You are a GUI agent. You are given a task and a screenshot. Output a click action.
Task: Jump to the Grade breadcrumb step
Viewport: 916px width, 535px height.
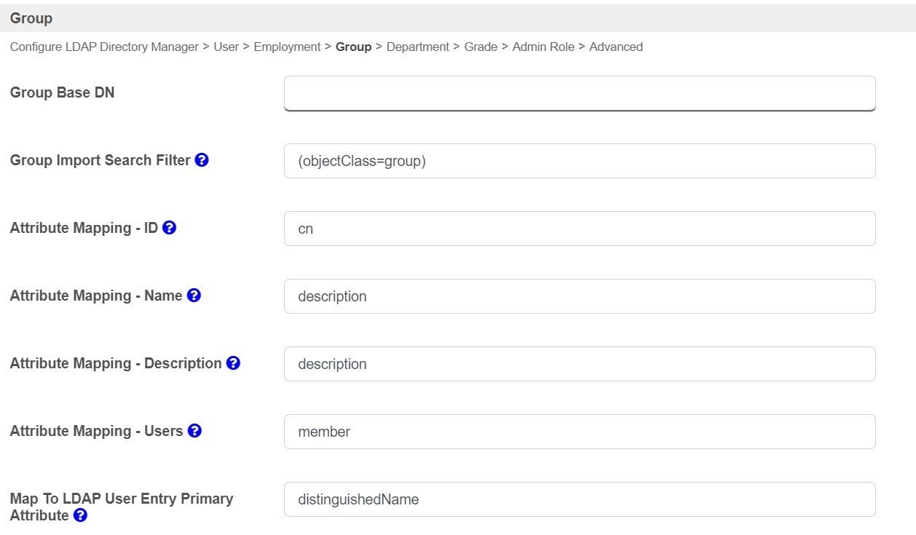[x=481, y=47]
